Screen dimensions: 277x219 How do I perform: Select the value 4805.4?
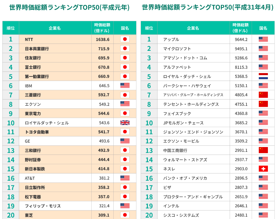[241, 95]
